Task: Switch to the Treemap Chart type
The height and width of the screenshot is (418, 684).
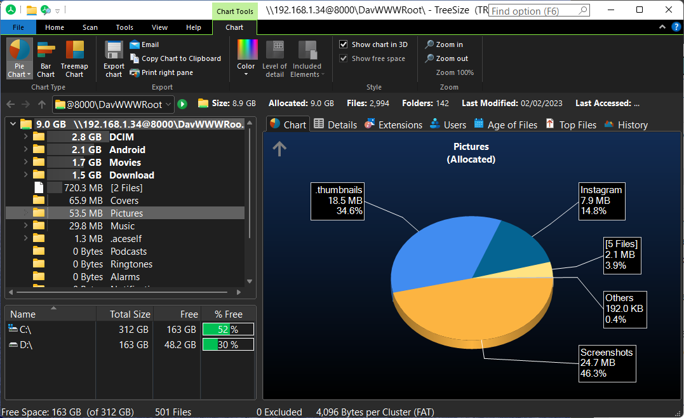Action: pyautogui.click(x=74, y=57)
